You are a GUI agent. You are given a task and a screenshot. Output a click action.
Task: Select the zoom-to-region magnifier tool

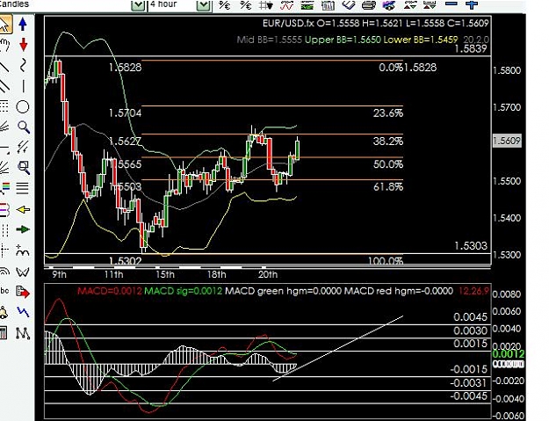coord(24,167)
